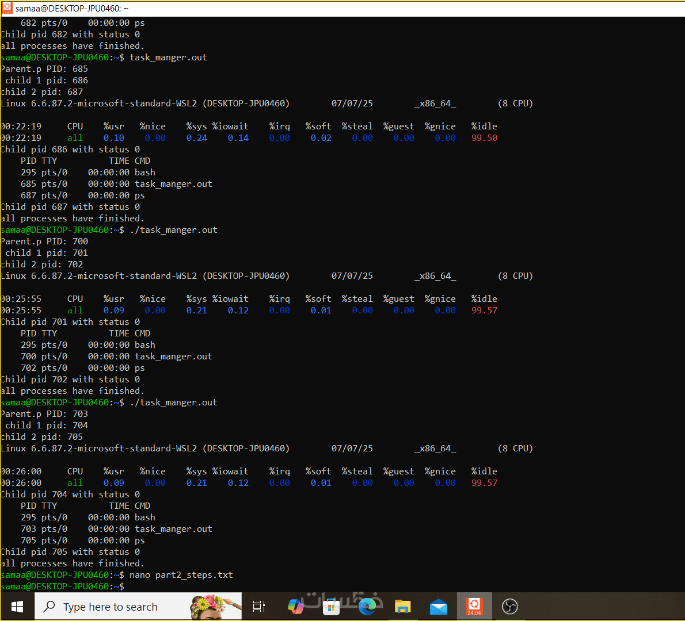Click 'Child pid 702 with status 0'
Viewport: 685px width, 621px height.
coord(70,379)
